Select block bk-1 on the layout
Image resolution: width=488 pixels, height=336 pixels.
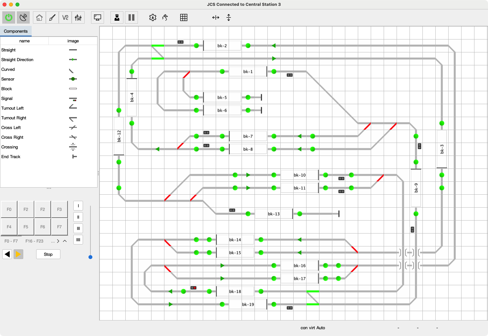(x=248, y=71)
